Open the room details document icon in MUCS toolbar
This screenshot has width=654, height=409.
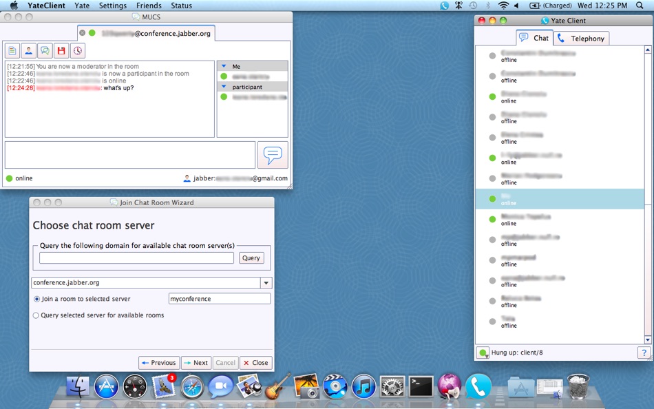tap(12, 51)
